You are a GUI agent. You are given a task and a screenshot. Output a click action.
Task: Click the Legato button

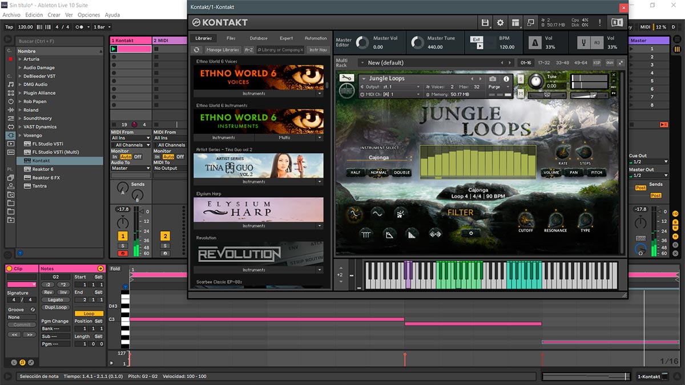pos(55,299)
